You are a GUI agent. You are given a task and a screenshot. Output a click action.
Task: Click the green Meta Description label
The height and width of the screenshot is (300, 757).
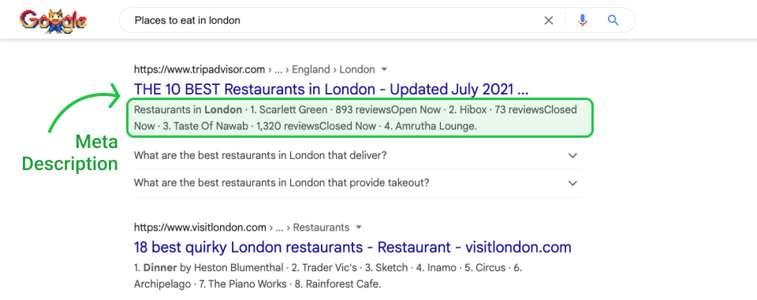point(70,153)
